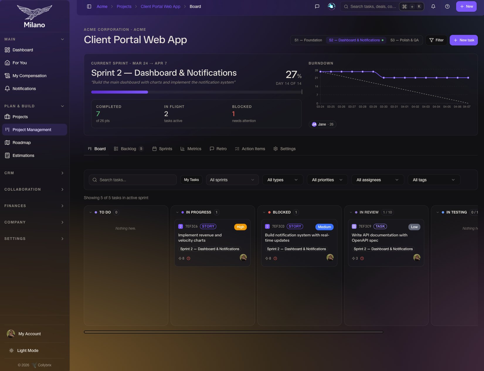Expand the CRM sidebar section
The height and width of the screenshot is (371, 484).
(35, 173)
